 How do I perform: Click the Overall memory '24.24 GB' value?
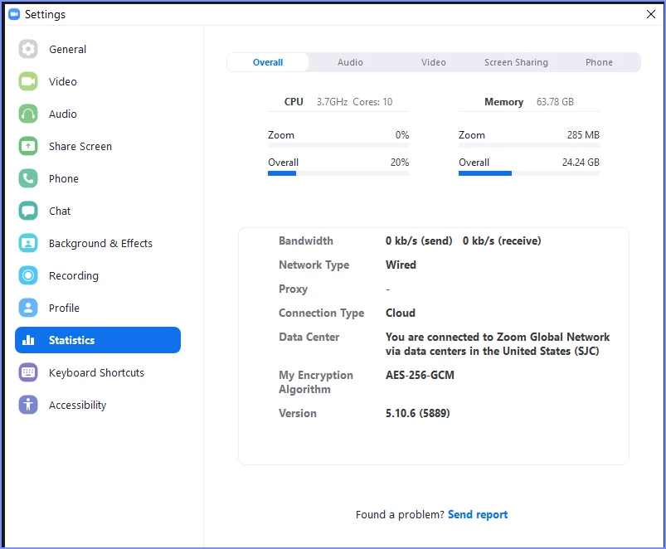pos(581,163)
